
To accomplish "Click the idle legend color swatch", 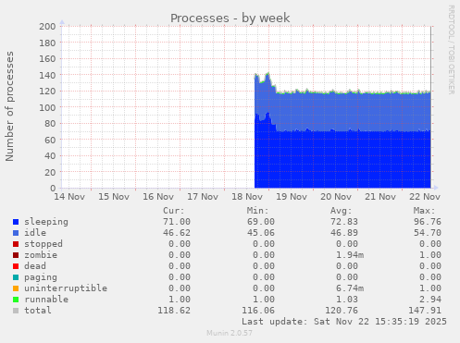I will coord(16,233).
